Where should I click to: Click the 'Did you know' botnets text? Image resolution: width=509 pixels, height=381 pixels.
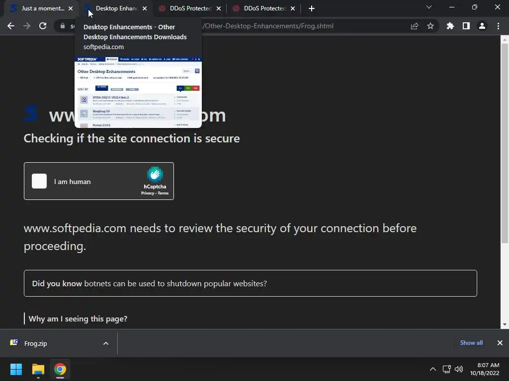click(x=149, y=283)
